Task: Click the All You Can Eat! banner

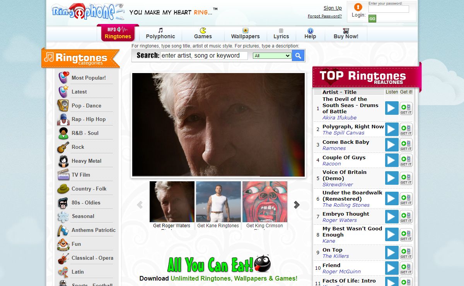Action: [x=218, y=264]
